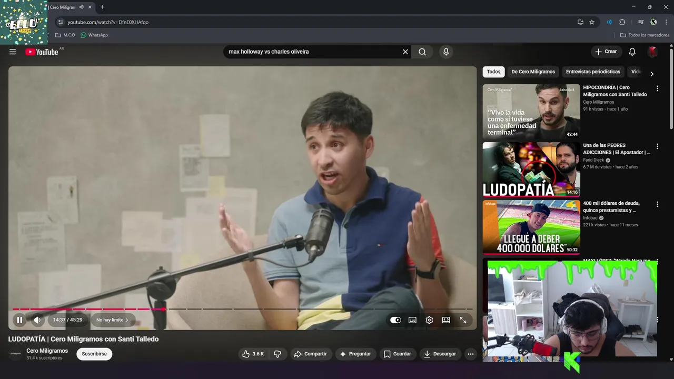Mute the Cero Miligramos tab audio icon

(x=81, y=7)
